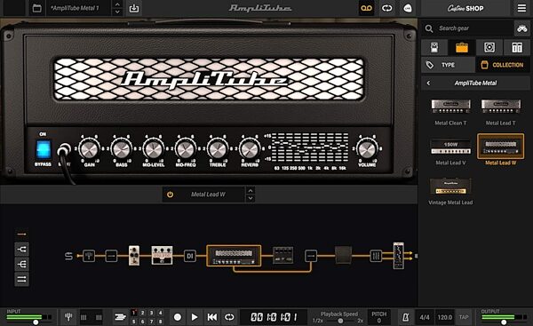Click the gear filter icon beside search
The width and height of the screenshot is (533, 326).
click(x=522, y=28)
